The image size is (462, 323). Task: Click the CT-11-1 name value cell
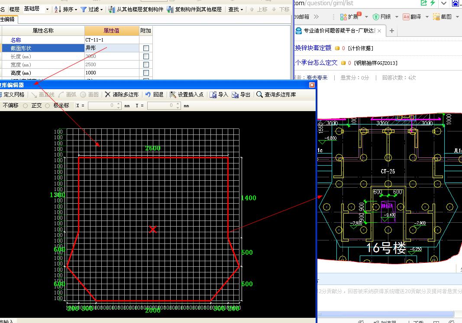tap(112, 40)
